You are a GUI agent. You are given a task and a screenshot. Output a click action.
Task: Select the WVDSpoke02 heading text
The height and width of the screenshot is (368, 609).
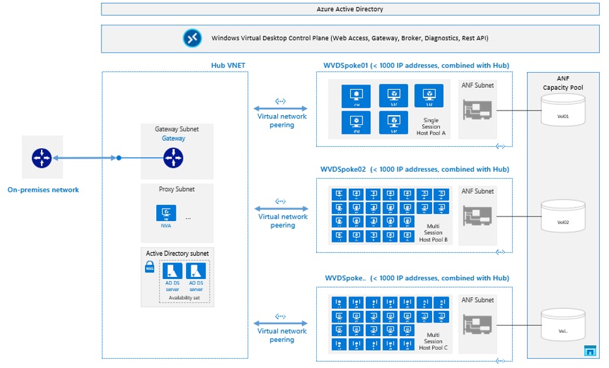414,169
